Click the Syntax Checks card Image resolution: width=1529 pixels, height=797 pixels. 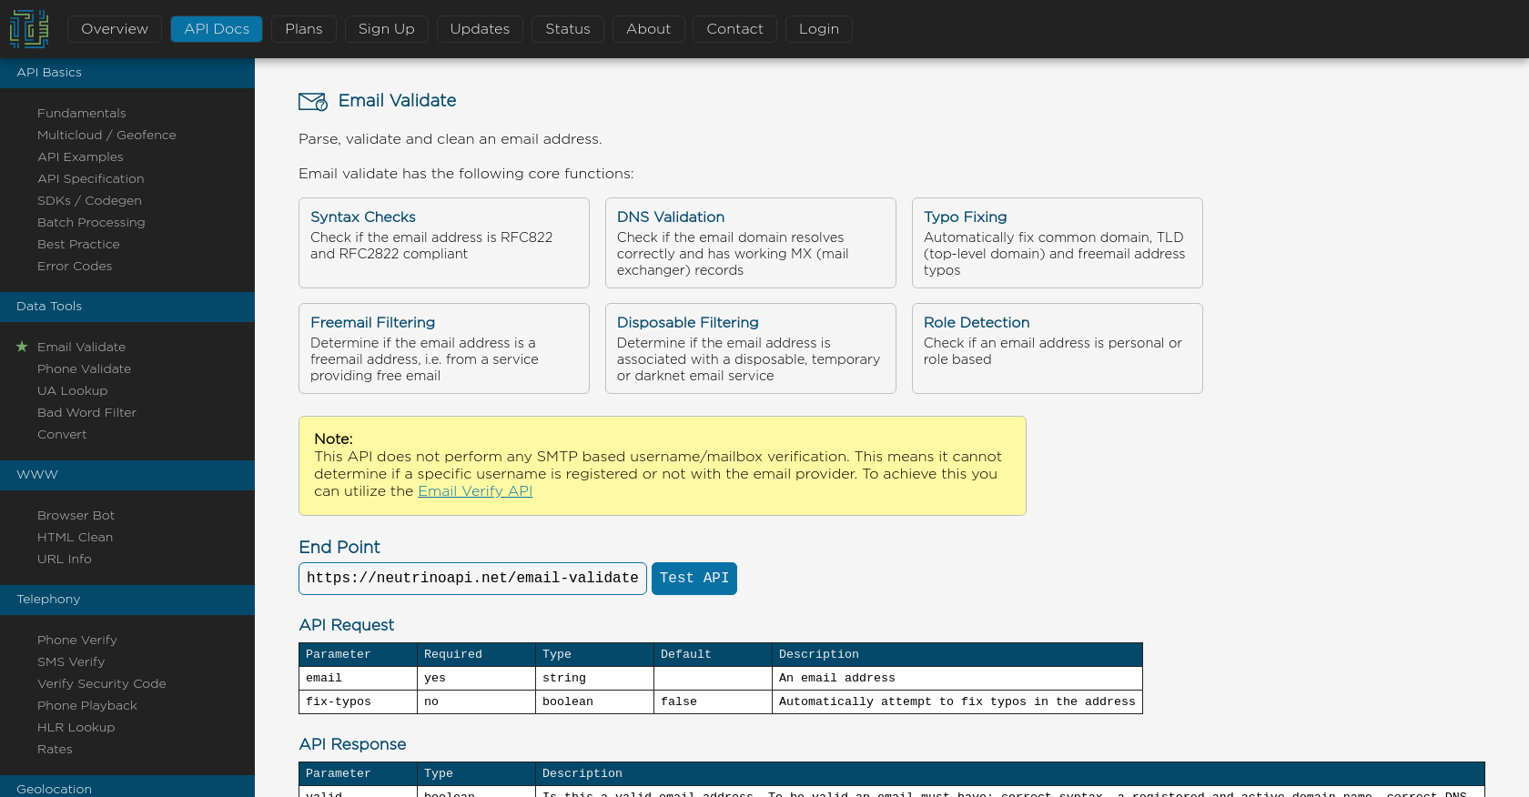[x=444, y=243]
